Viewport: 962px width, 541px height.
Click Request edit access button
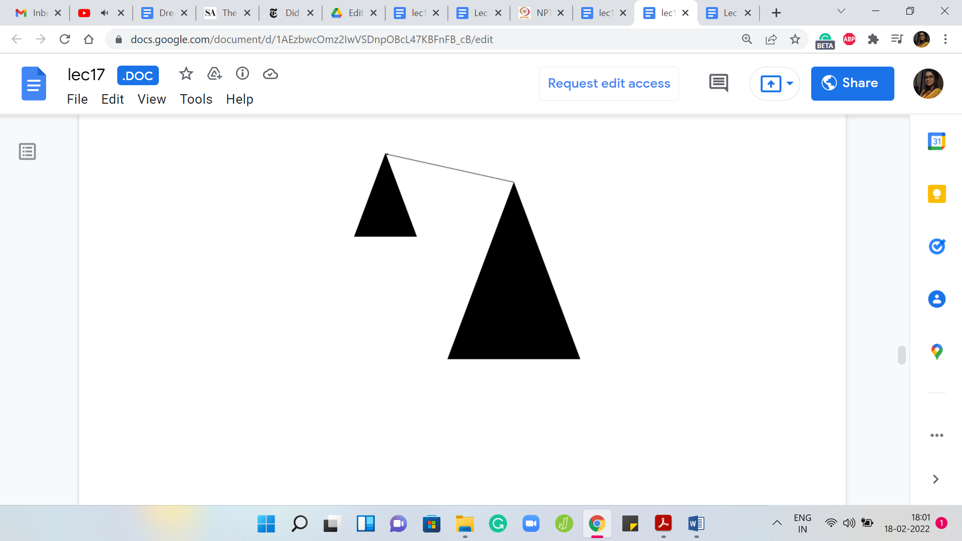[609, 83]
